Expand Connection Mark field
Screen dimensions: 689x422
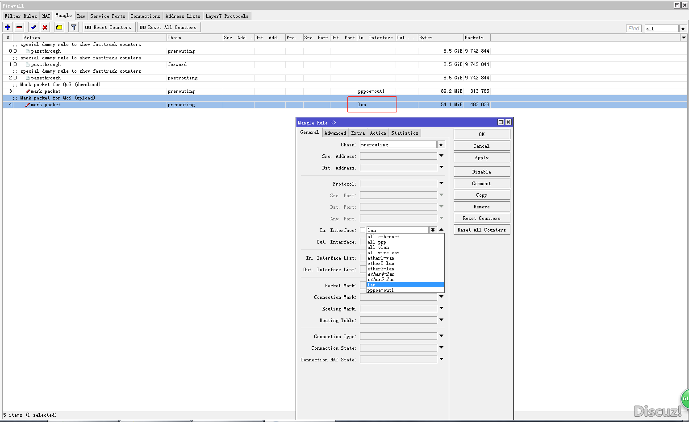click(441, 297)
